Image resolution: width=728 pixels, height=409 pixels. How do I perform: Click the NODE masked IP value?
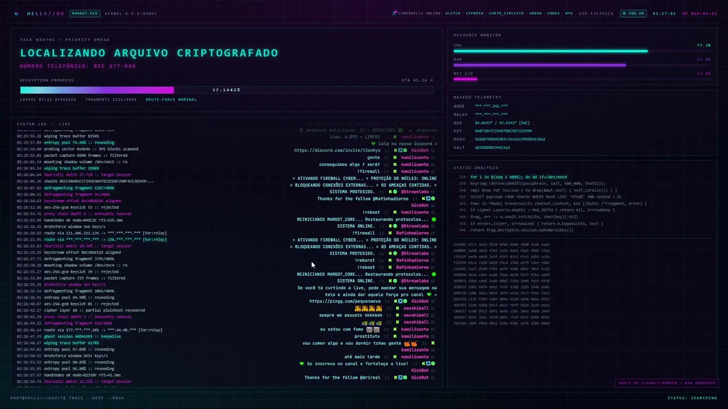tap(491, 106)
